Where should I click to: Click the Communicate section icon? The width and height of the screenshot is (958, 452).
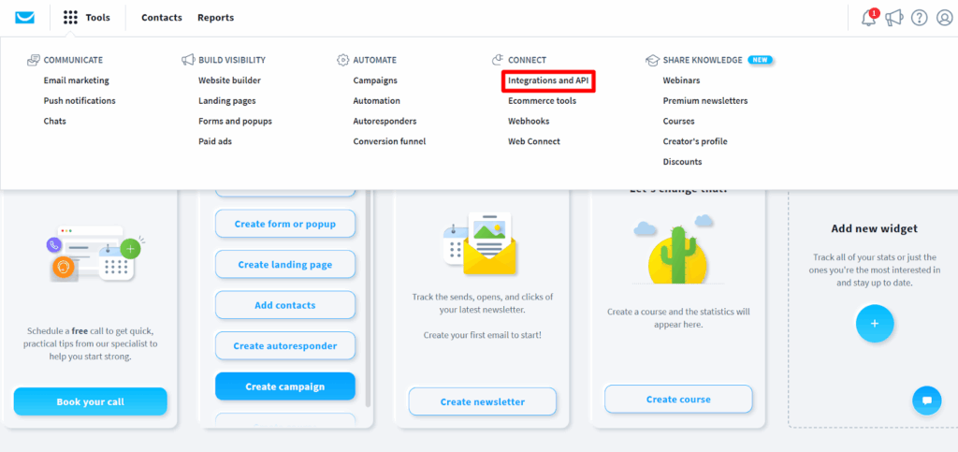[34, 60]
